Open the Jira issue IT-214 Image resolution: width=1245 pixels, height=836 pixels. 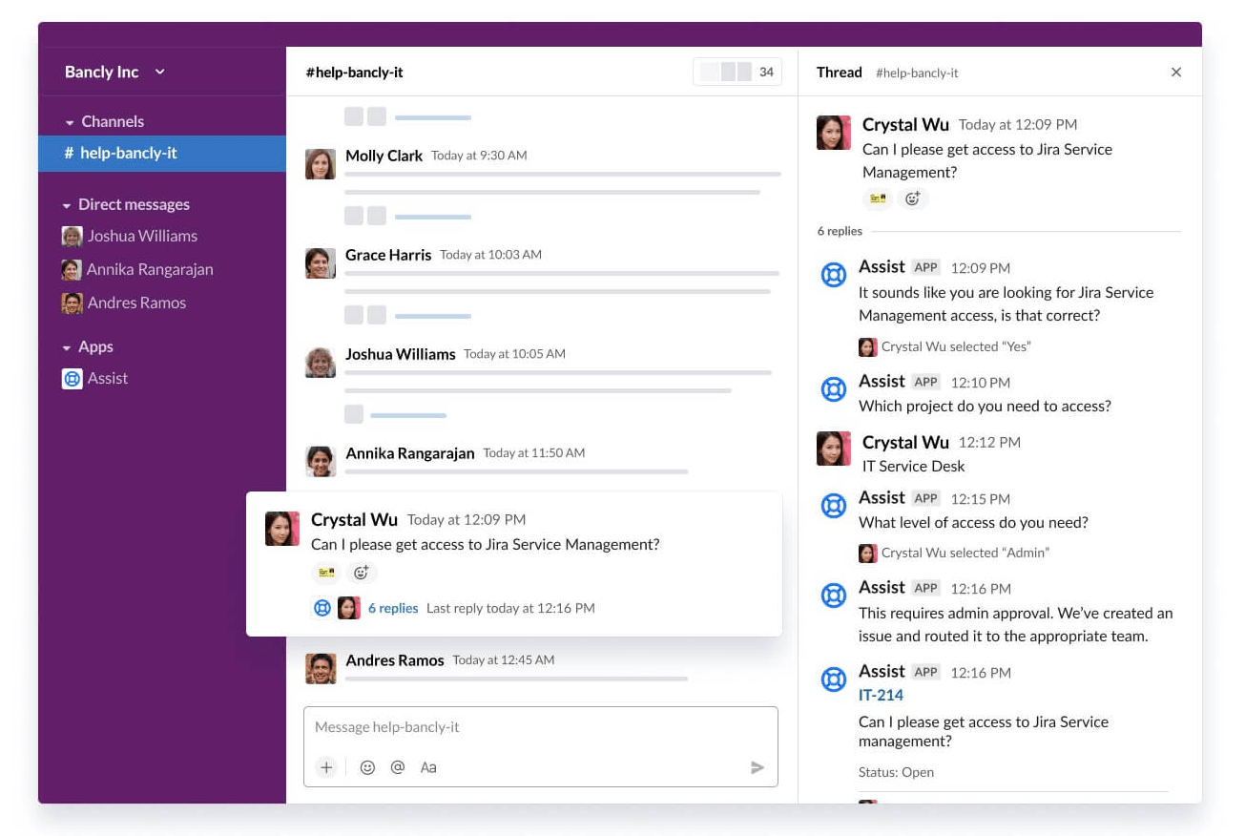tap(881, 695)
